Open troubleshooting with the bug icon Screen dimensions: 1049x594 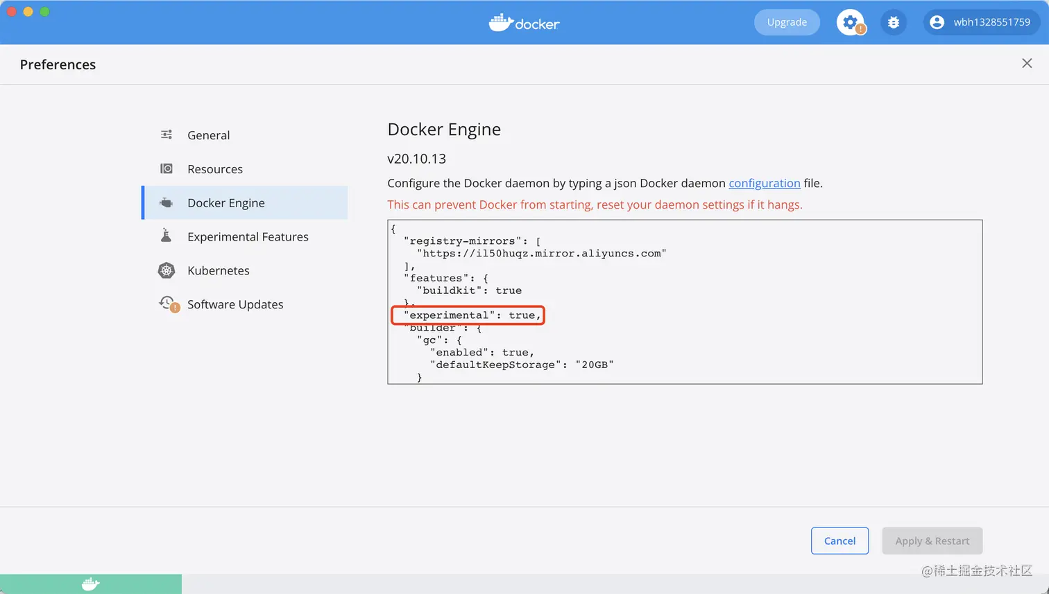(894, 22)
